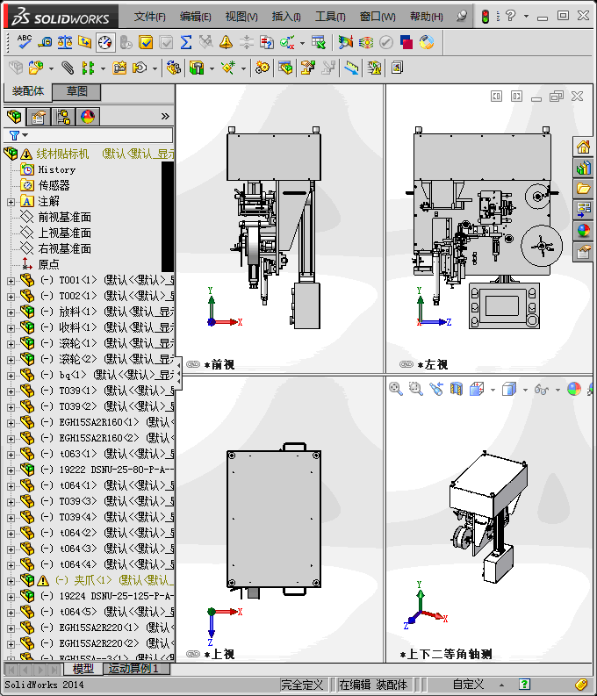Open the 插入(I) menu

click(286, 17)
